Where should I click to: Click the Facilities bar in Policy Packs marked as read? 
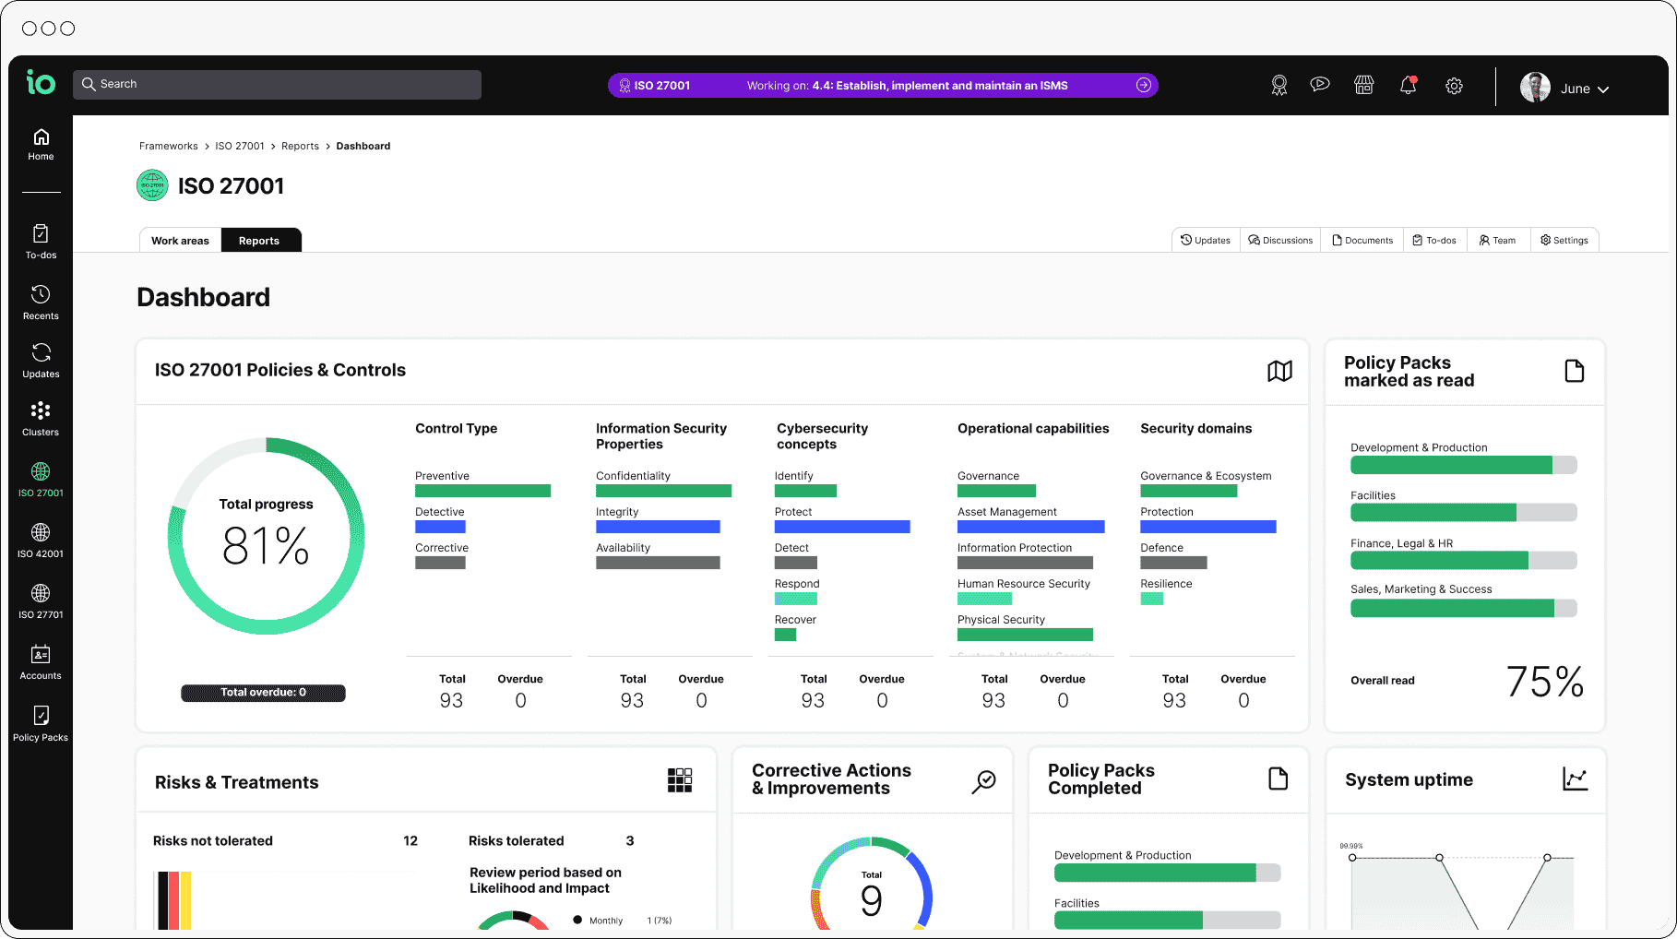click(1464, 512)
